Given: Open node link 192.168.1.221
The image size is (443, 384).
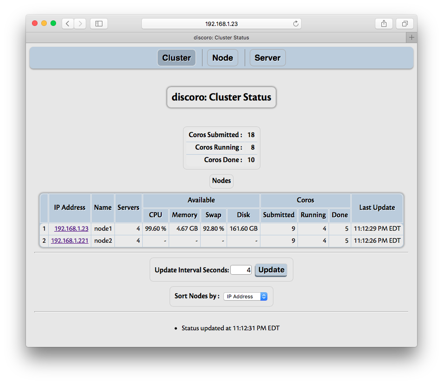Looking at the screenshot, I should pos(70,240).
